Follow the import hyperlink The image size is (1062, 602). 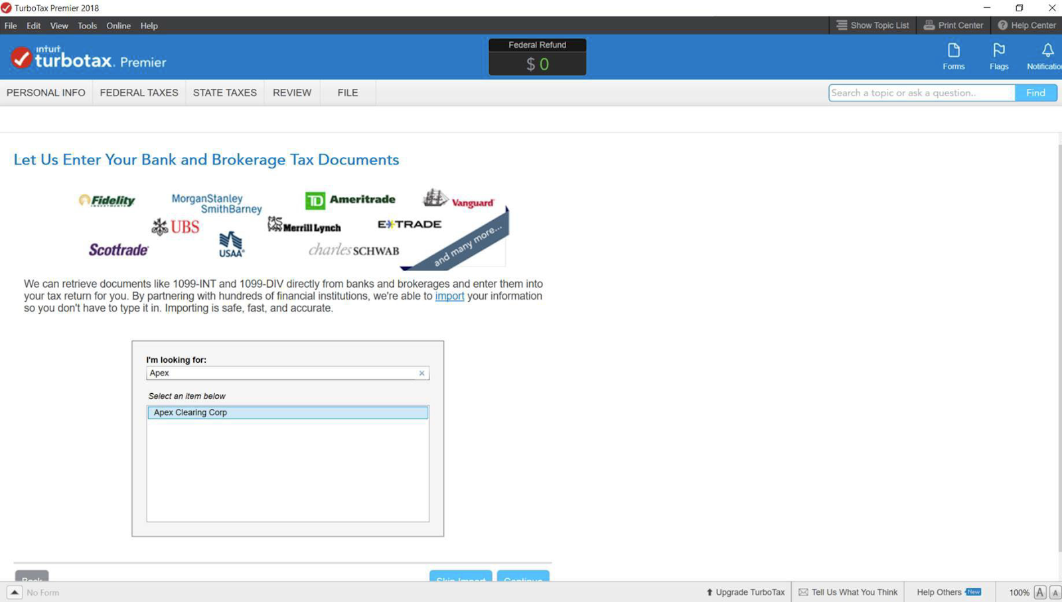coord(449,296)
